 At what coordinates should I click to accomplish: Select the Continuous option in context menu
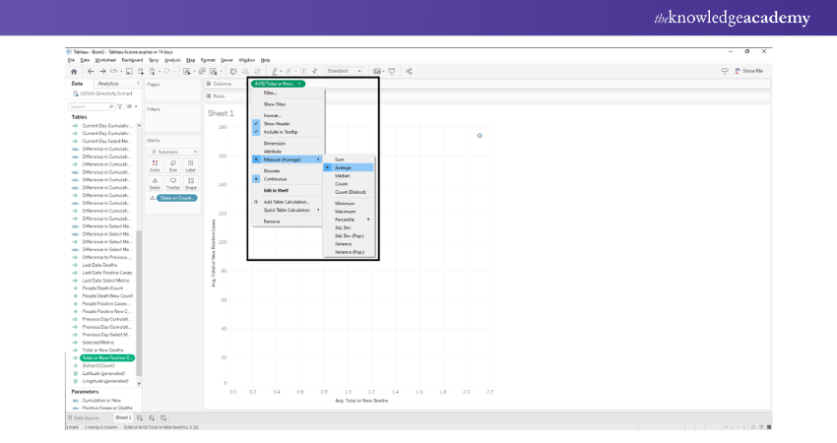click(274, 179)
